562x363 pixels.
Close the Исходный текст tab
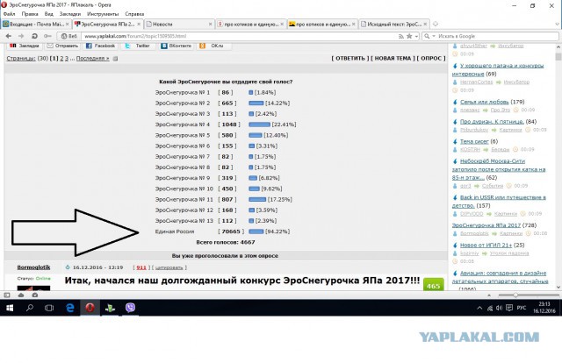click(425, 24)
